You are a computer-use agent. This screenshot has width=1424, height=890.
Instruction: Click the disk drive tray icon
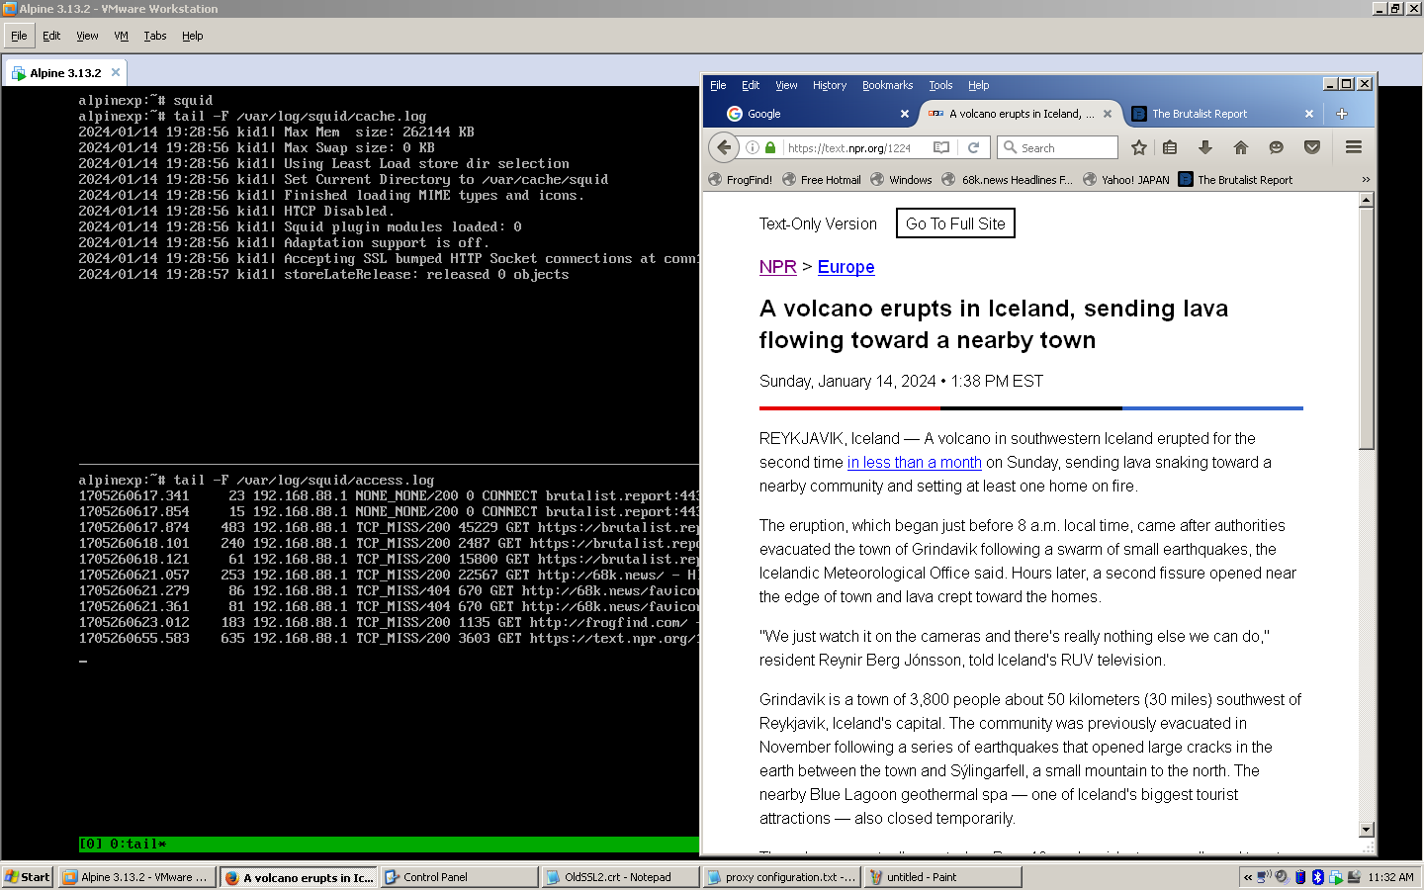point(1354,876)
